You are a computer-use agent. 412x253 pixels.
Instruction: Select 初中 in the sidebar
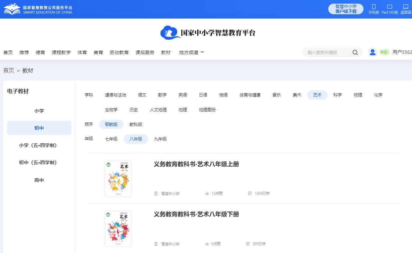39,128
